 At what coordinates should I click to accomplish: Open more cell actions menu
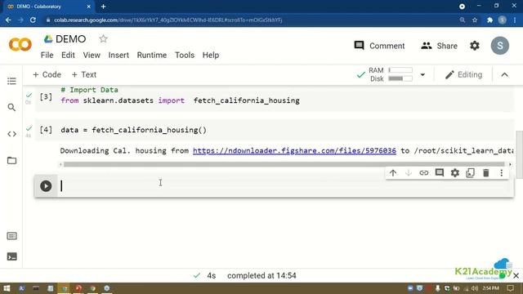click(x=501, y=172)
